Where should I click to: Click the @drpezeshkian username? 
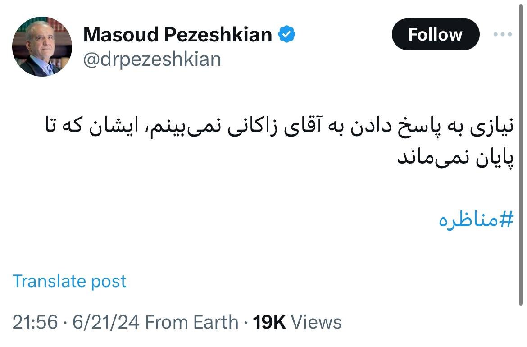pos(152,59)
